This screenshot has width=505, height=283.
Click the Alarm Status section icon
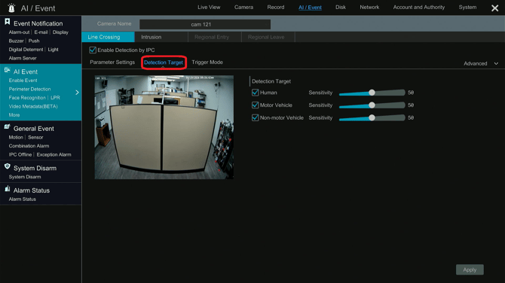pos(7,189)
